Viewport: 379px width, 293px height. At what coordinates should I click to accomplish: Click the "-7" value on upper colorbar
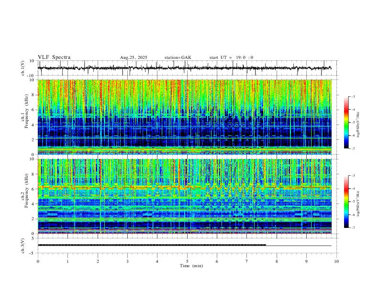353,149
